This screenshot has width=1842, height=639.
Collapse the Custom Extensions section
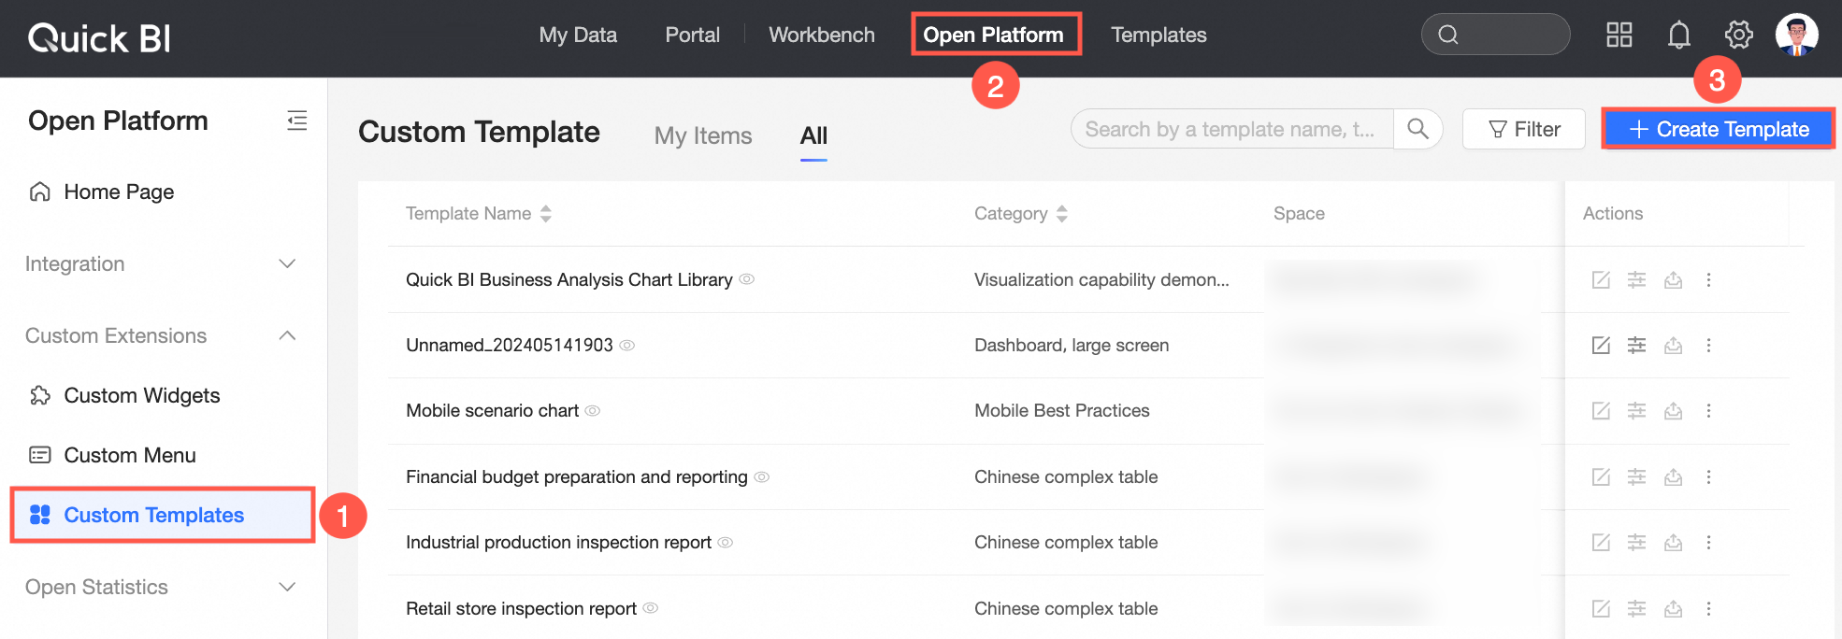287,336
